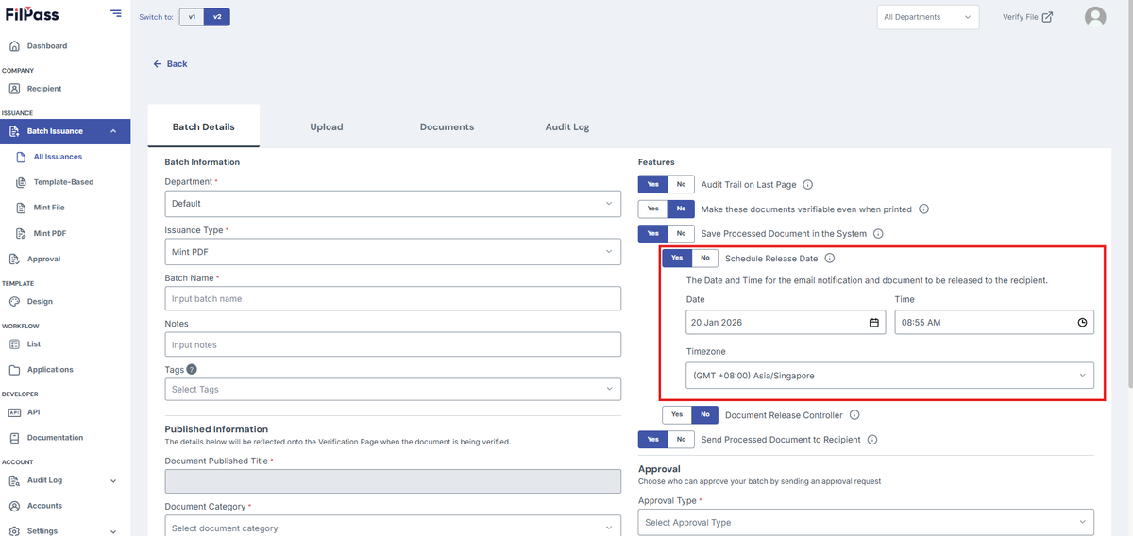
Task: Set Audit Trail on Last Page to Yes
Action: 652,185
